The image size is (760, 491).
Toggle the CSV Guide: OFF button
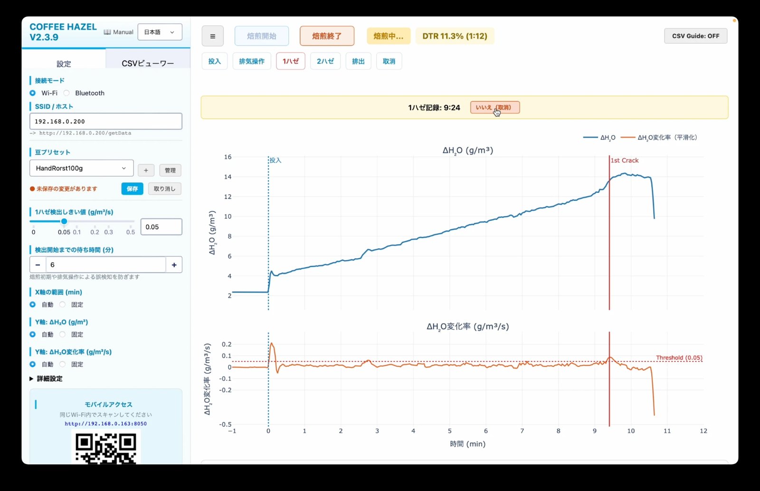tap(695, 36)
